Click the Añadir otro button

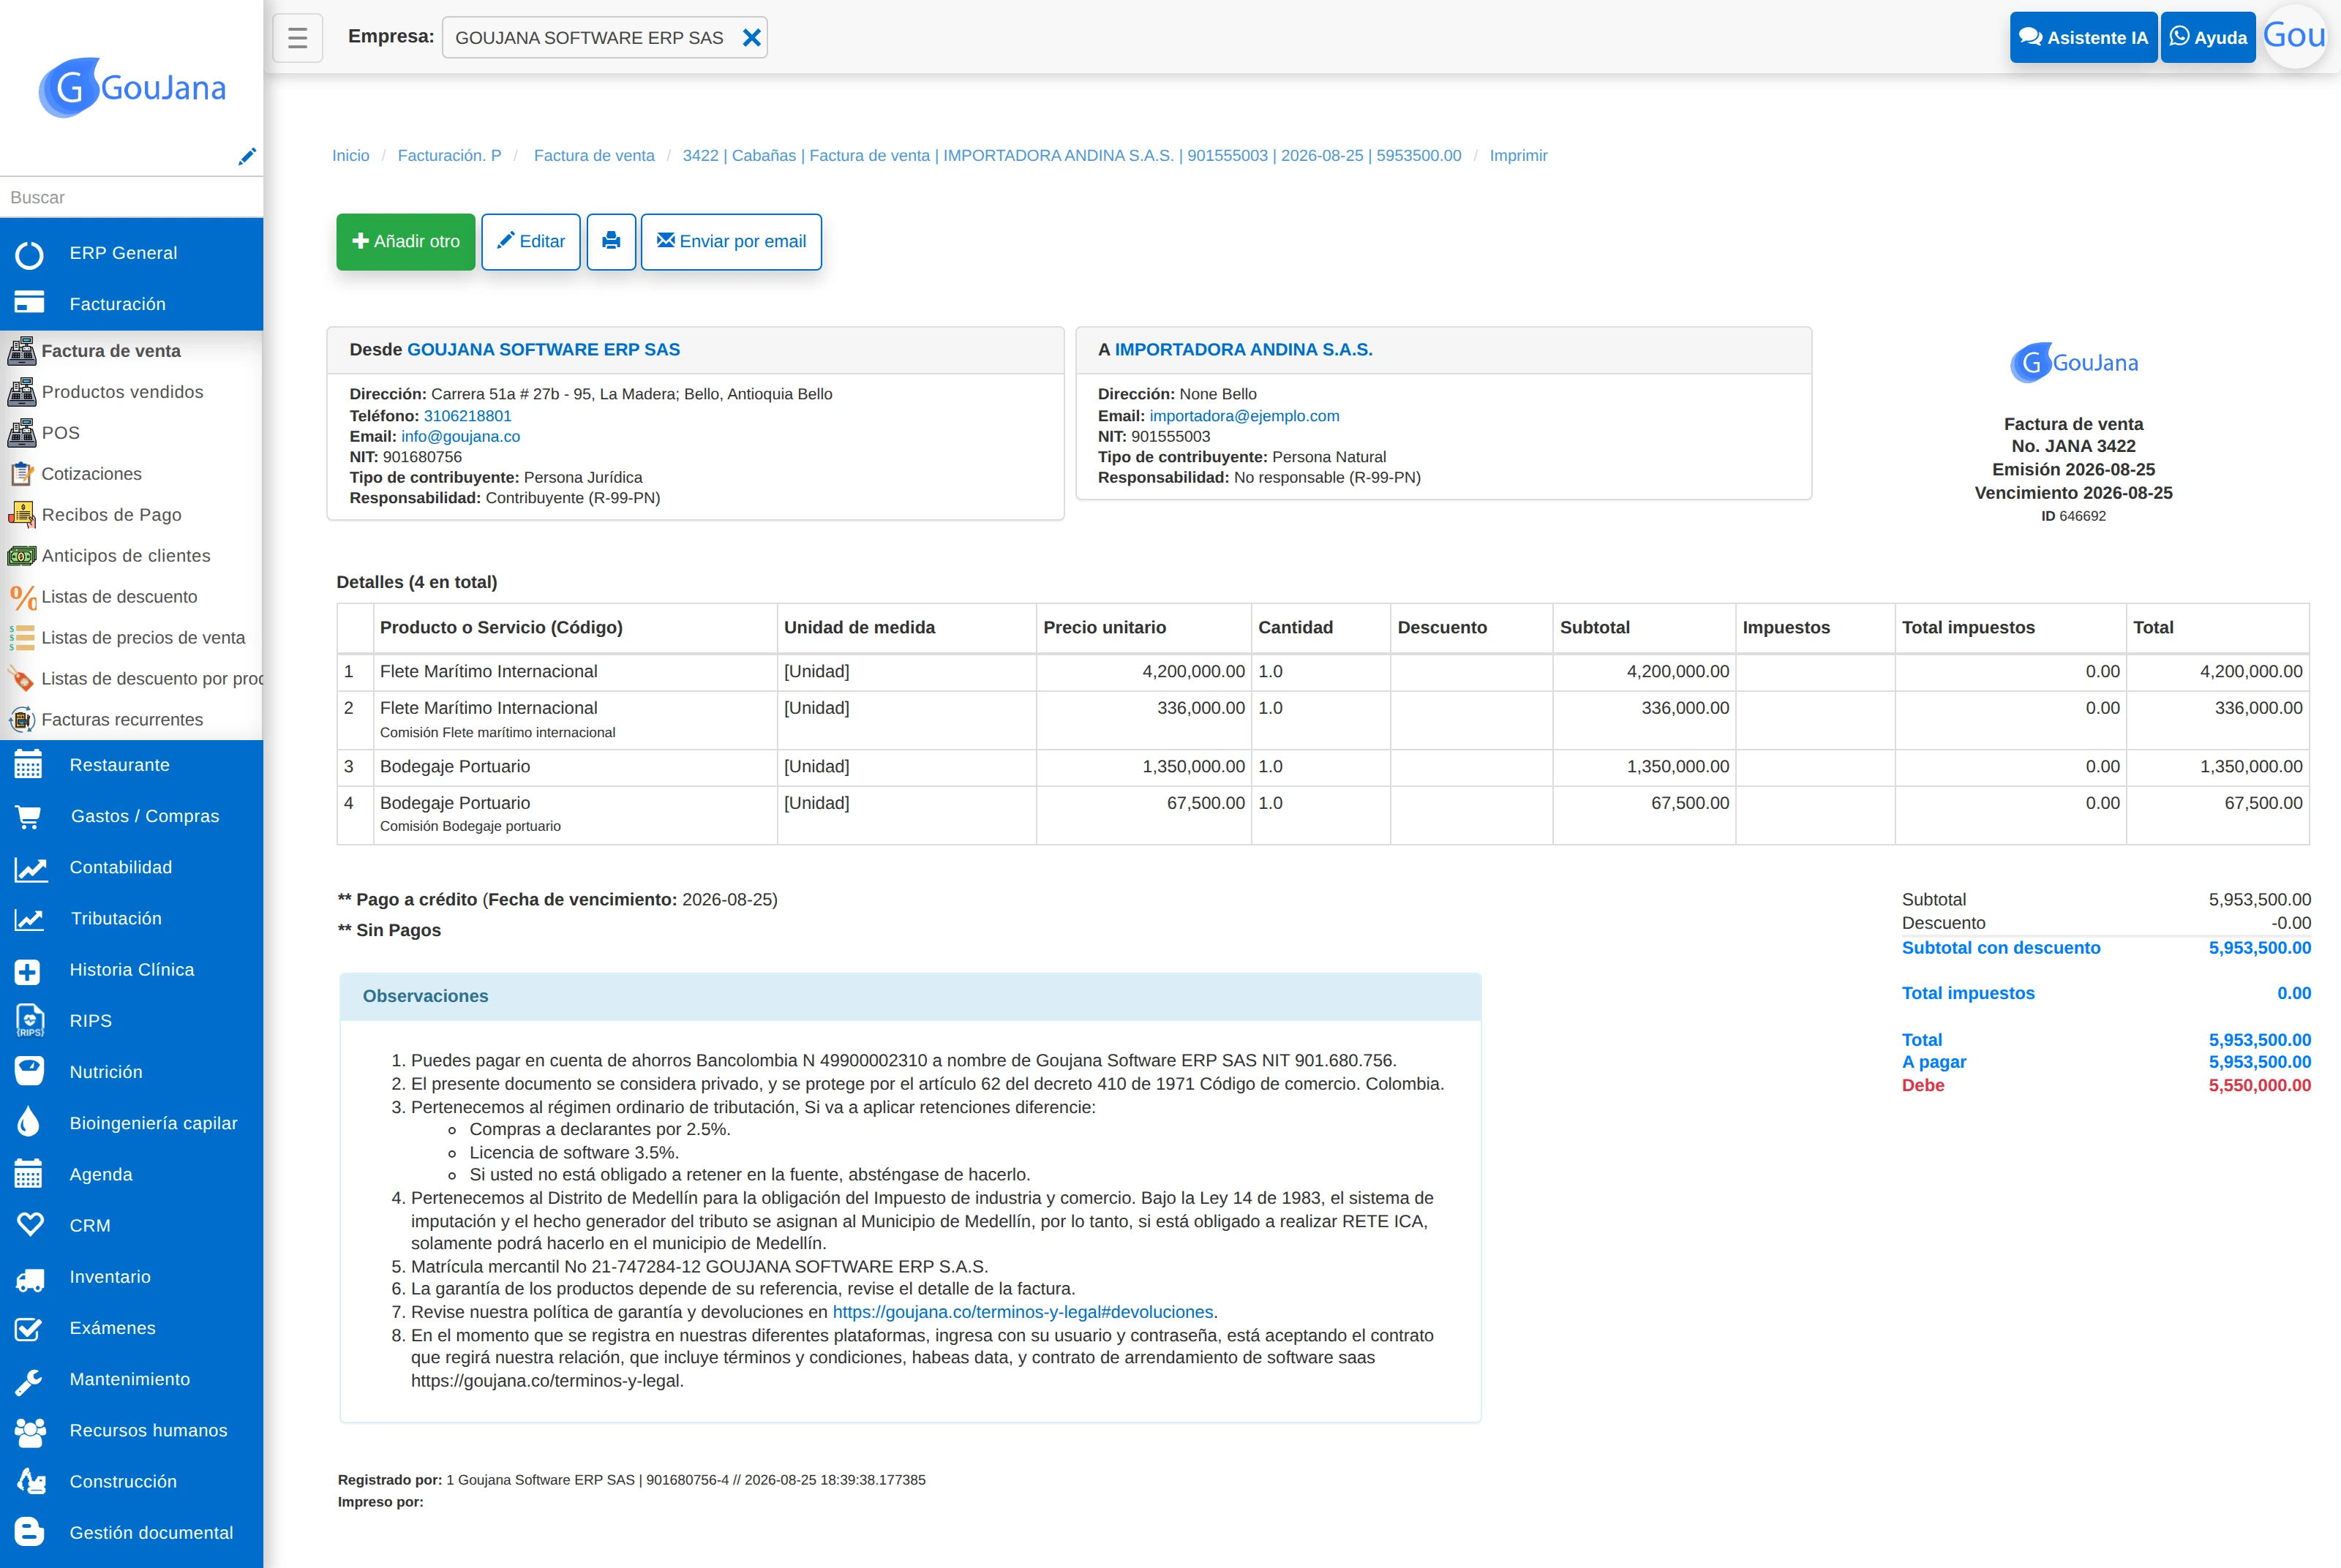[x=406, y=241]
